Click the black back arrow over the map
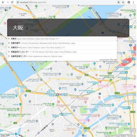The height and width of the screenshot is (137, 137). 6,10
